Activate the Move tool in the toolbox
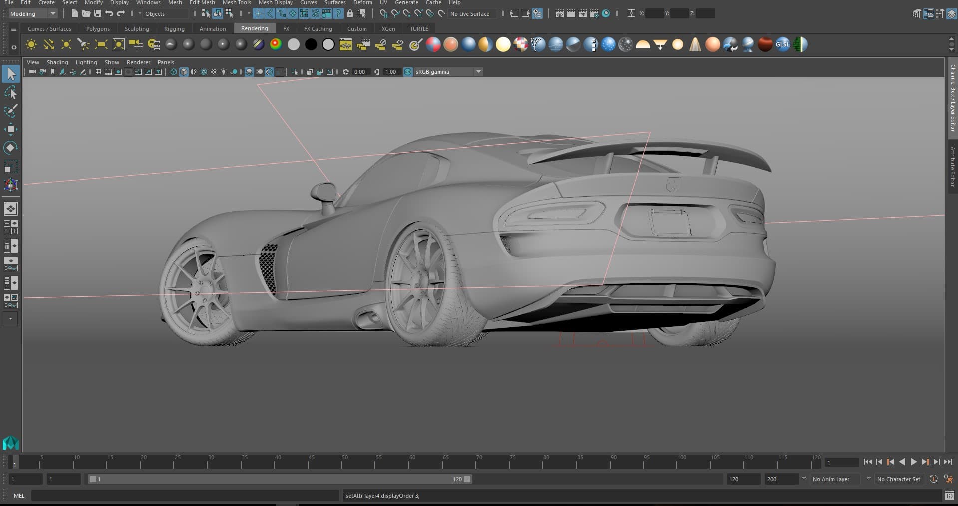 point(11,129)
